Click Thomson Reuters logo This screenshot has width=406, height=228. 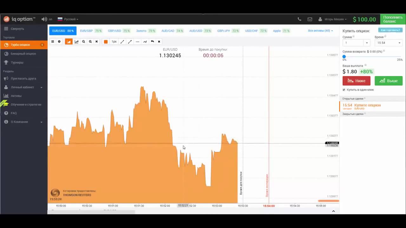[55, 193]
